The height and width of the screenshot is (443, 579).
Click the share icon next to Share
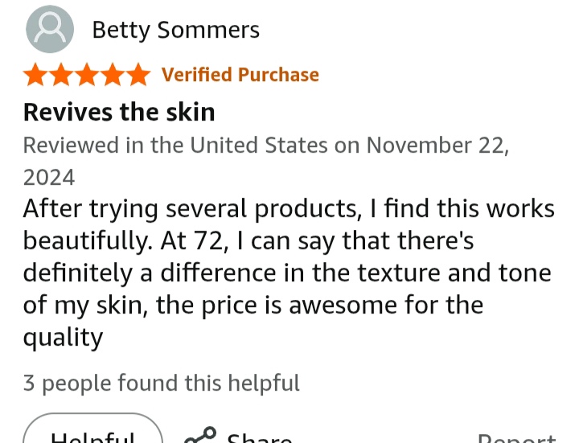pyautogui.click(x=200, y=437)
